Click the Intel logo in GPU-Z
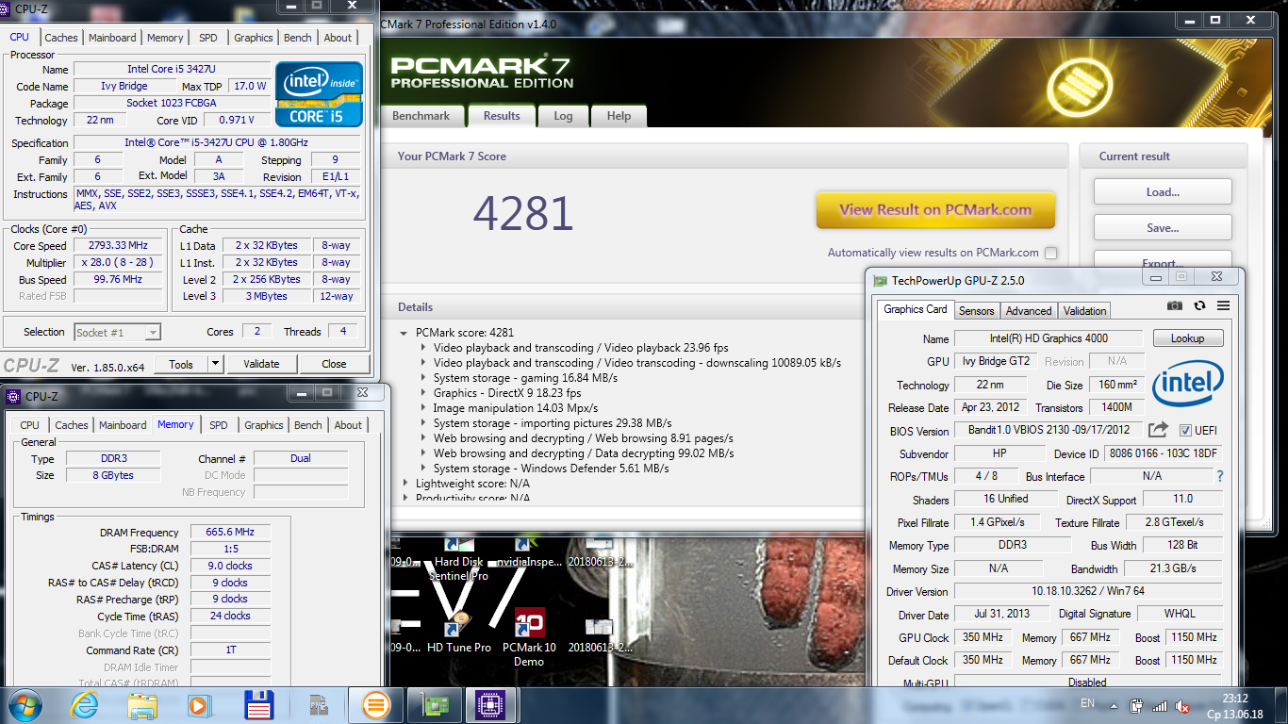The image size is (1288, 724). (x=1188, y=382)
